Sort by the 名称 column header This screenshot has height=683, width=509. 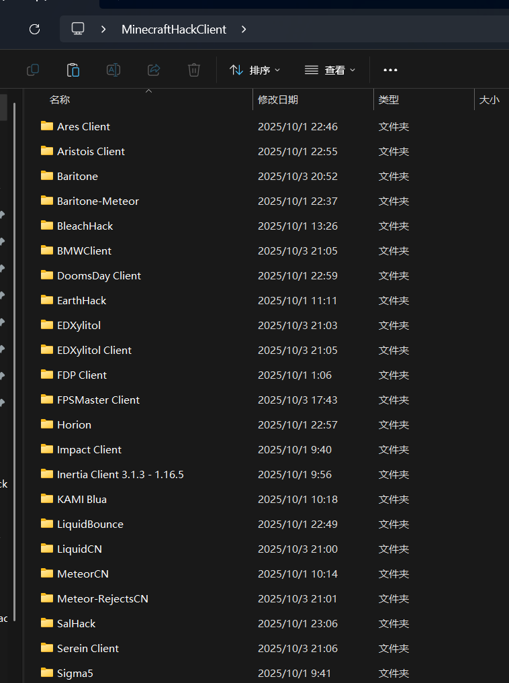pyautogui.click(x=60, y=99)
